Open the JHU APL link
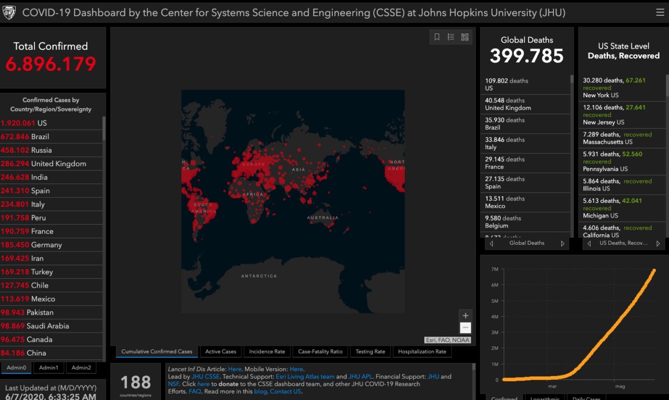This screenshot has width=669, height=400. [x=361, y=376]
